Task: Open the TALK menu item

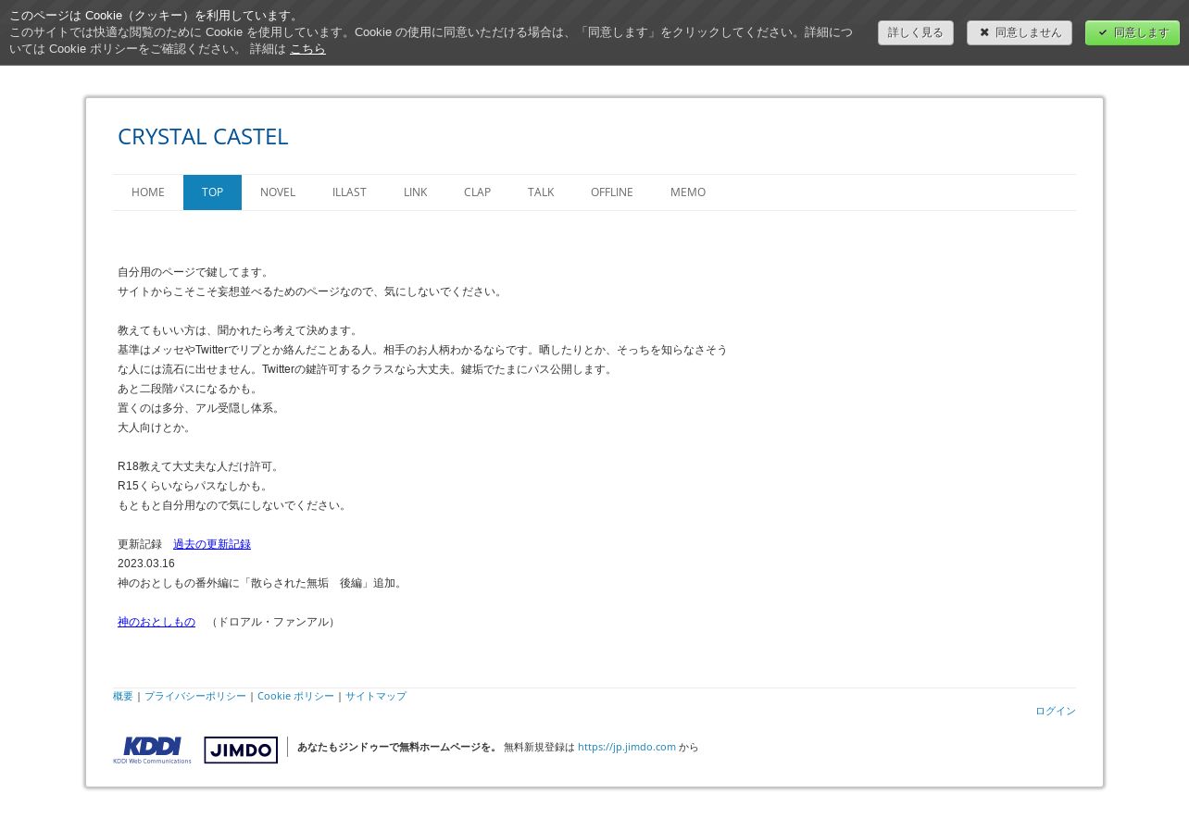Action: (541, 192)
